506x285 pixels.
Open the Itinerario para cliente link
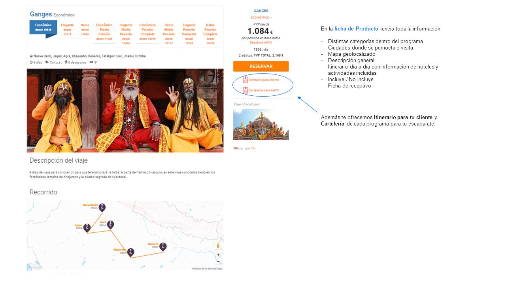coord(264,80)
